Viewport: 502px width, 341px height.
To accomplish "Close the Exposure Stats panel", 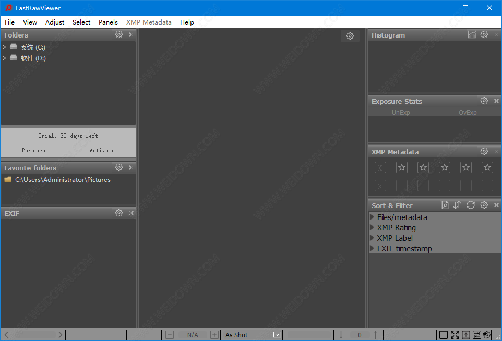I will pos(497,101).
